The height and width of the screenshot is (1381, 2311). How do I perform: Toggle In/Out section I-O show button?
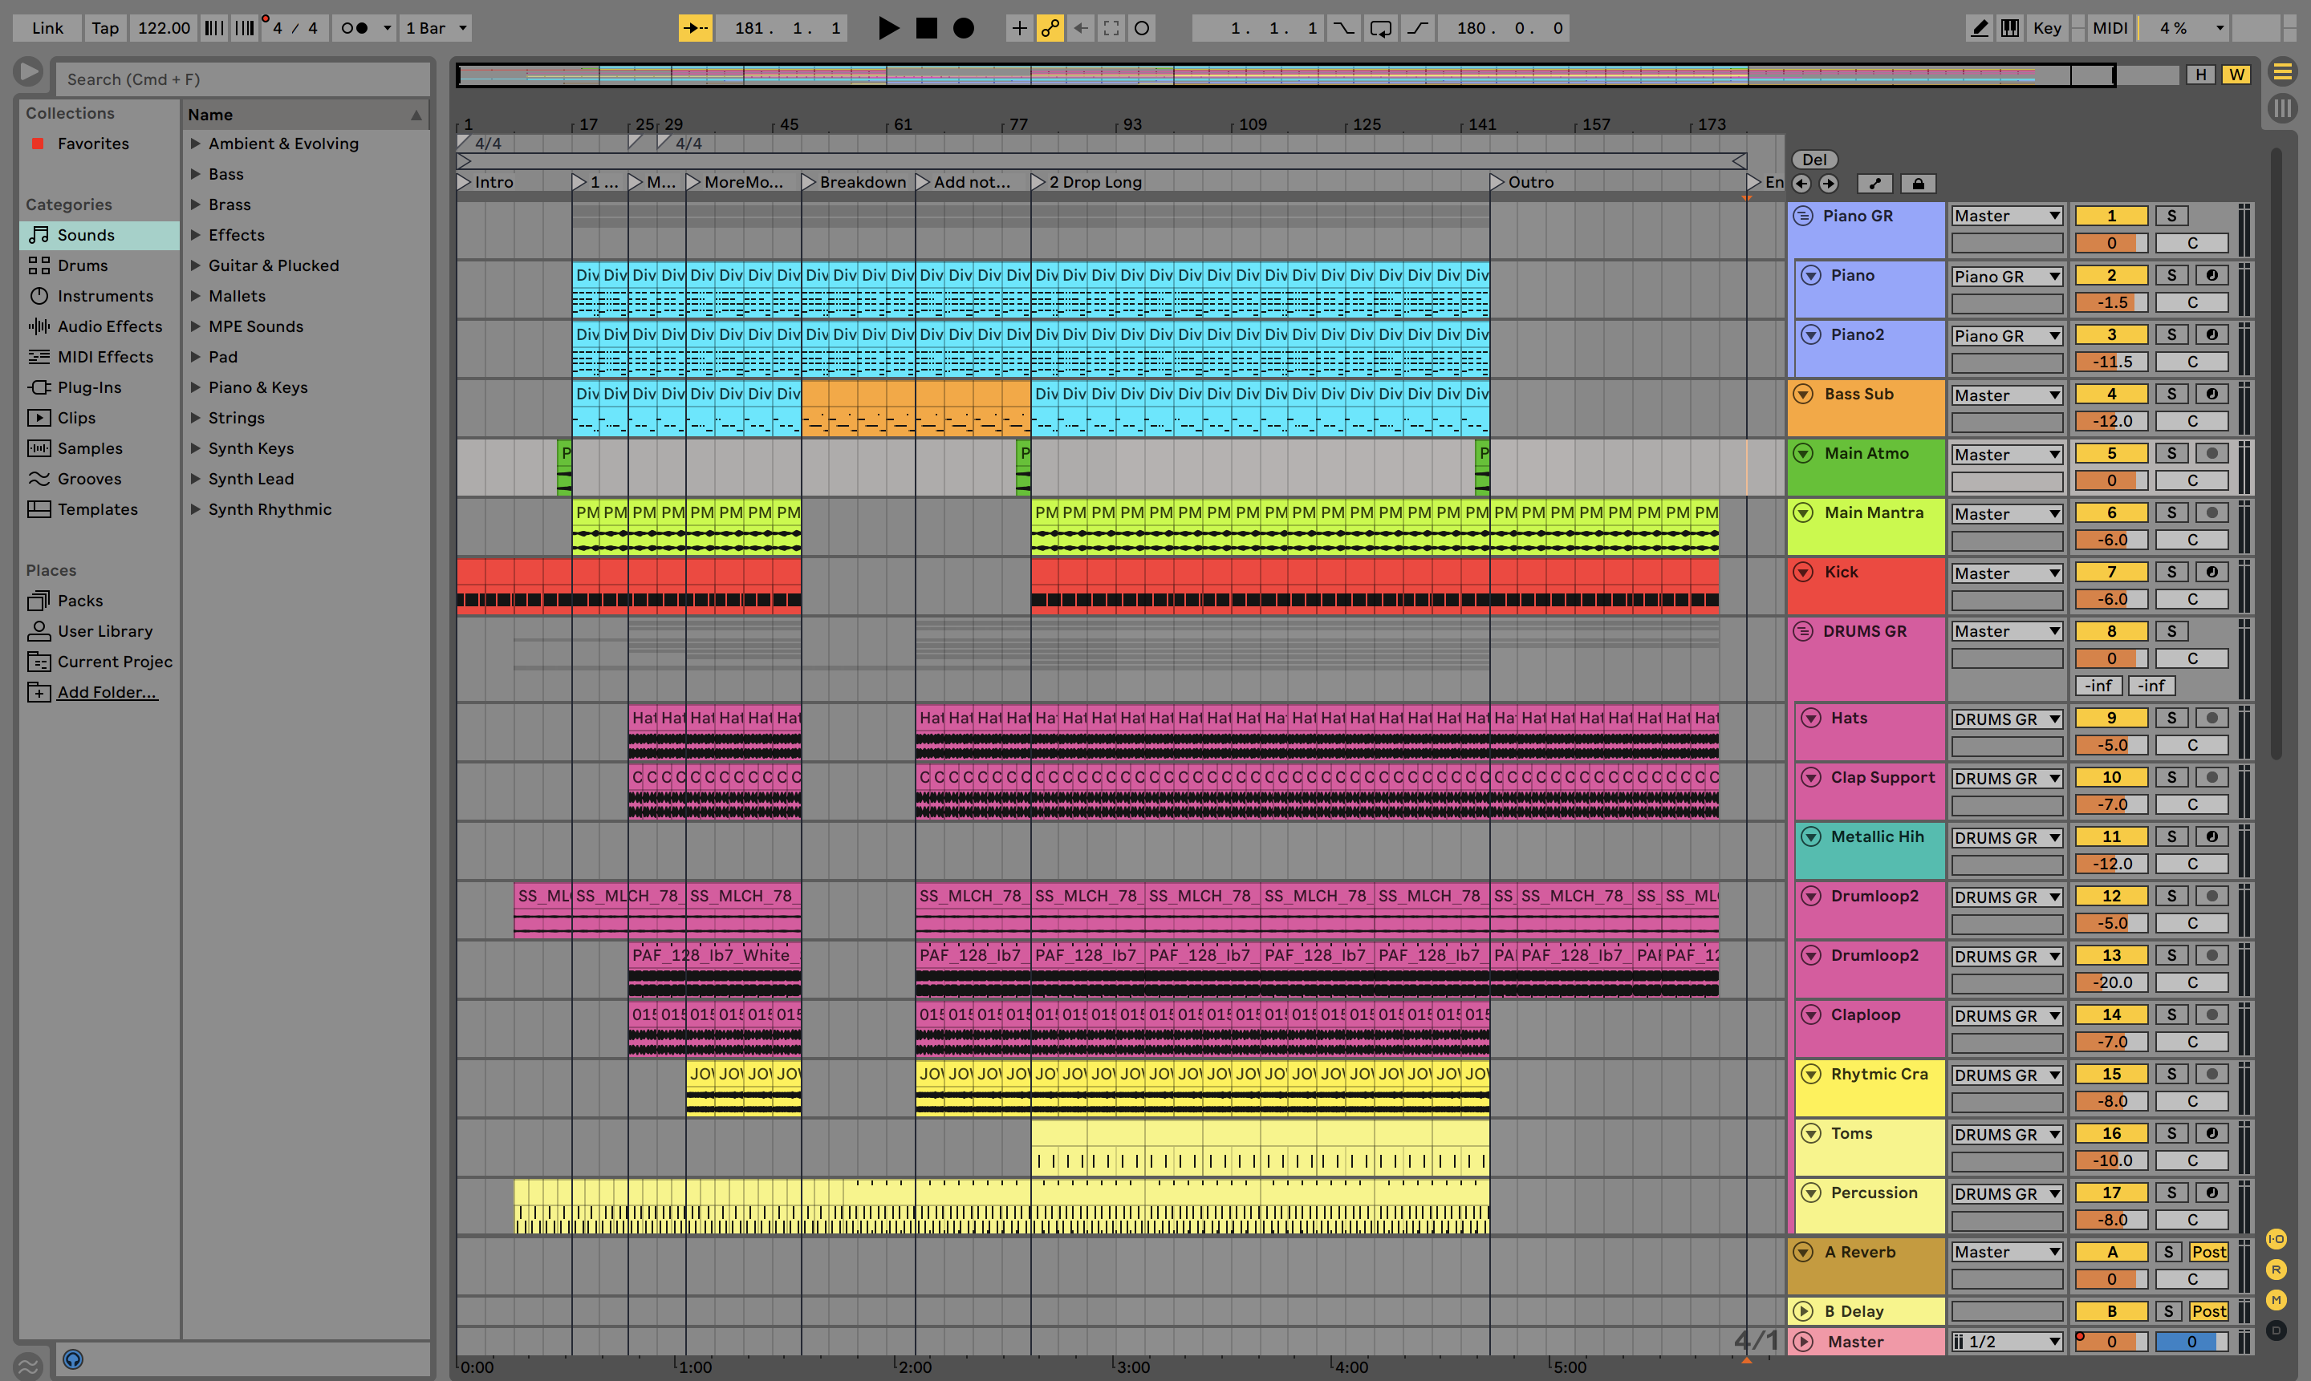(2276, 1238)
